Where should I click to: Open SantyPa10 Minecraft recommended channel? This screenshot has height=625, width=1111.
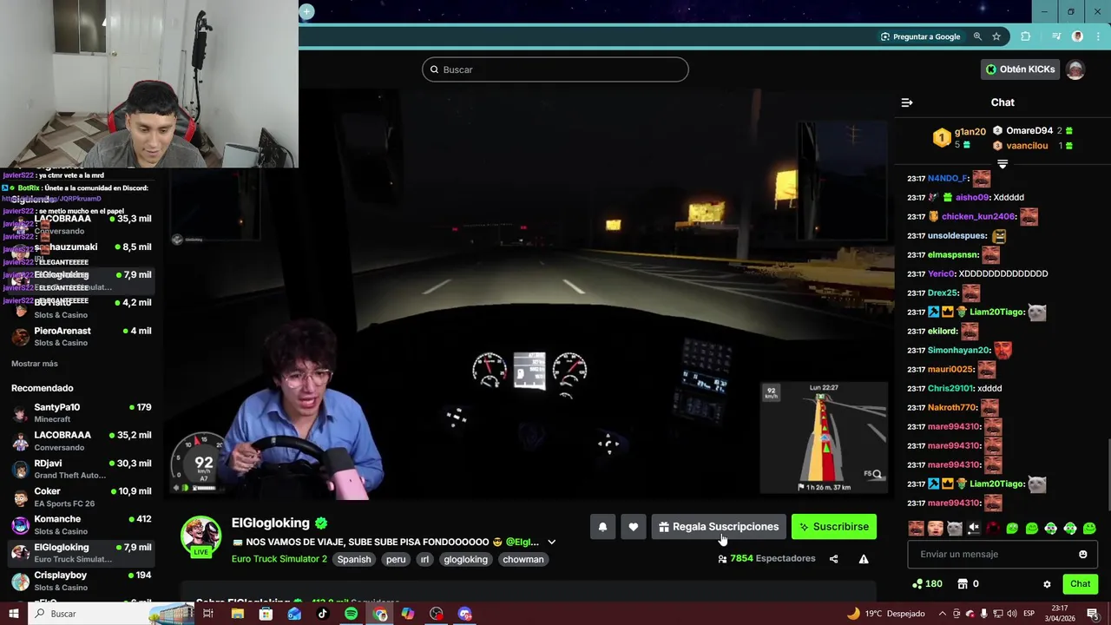(x=82, y=413)
